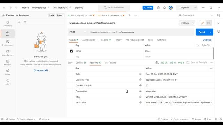Open the code snippet panel icon

point(219,23)
